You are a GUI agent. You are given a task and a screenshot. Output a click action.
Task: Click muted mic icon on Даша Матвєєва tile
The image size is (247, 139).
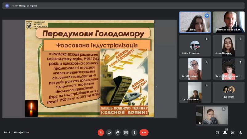(x=207, y=86)
